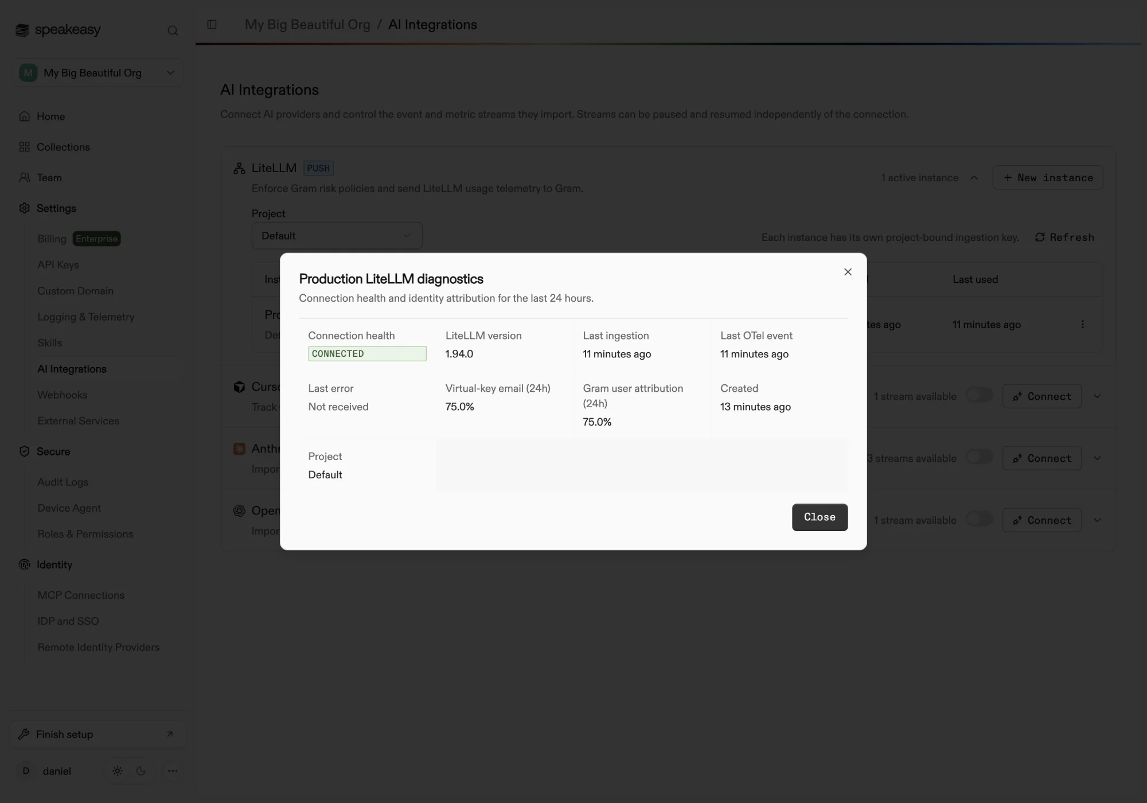The width and height of the screenshot is (1147, 803).
Task: Click the OpenAI integration icon
Action: 239,510
